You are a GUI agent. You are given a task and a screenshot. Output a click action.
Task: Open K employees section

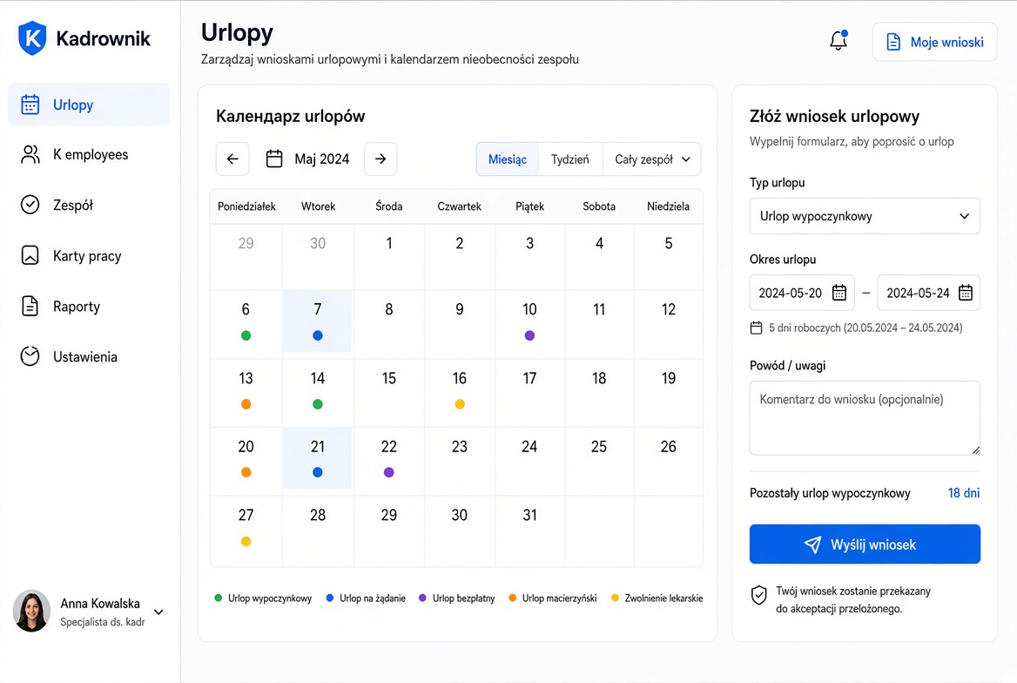pyautogui.click(x=89, y=154)
